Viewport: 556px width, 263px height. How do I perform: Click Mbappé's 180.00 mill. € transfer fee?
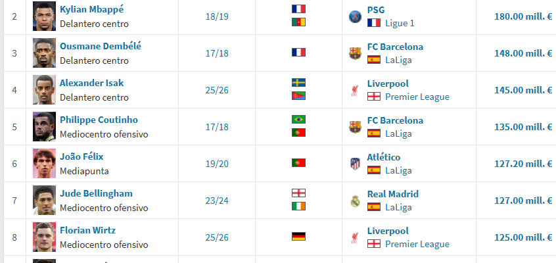coord(522,16)
